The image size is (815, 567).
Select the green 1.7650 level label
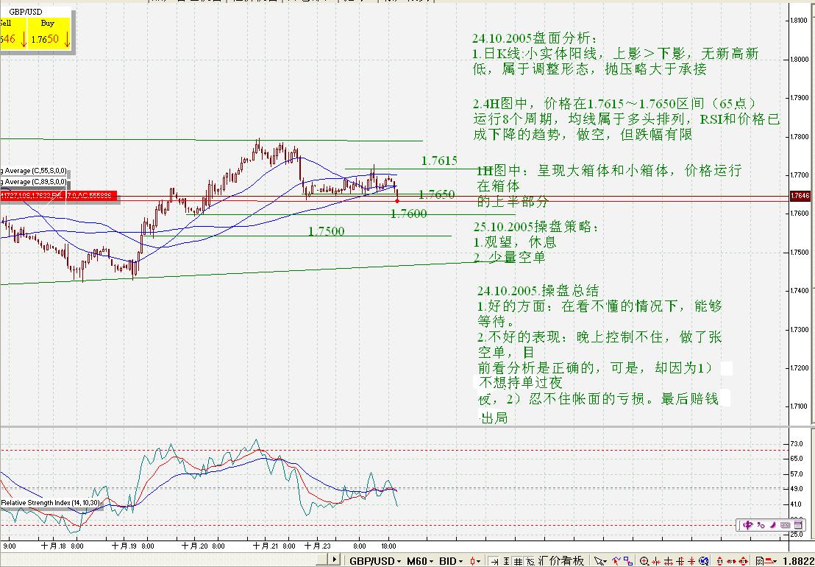437,194
